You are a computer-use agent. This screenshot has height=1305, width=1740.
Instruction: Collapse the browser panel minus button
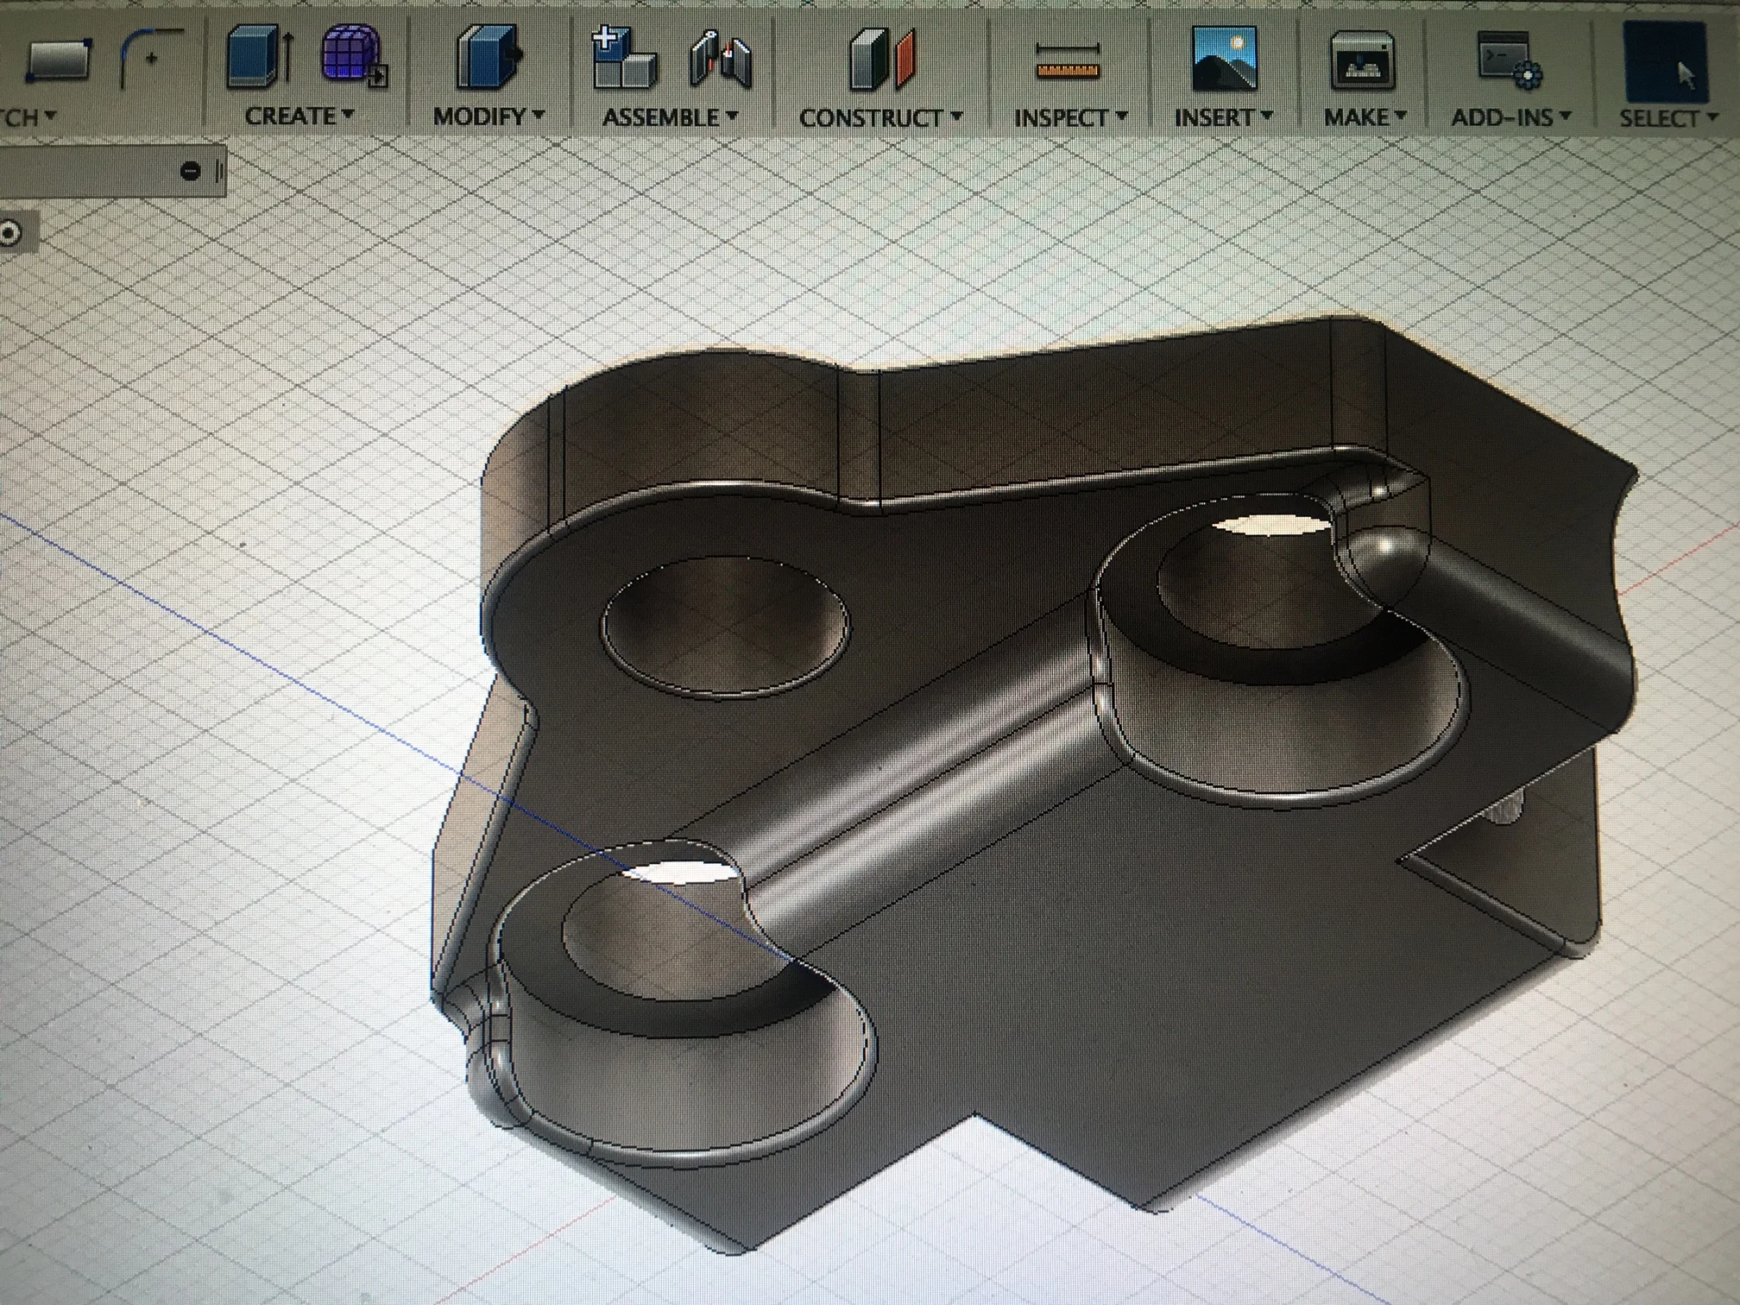[191, 171]
